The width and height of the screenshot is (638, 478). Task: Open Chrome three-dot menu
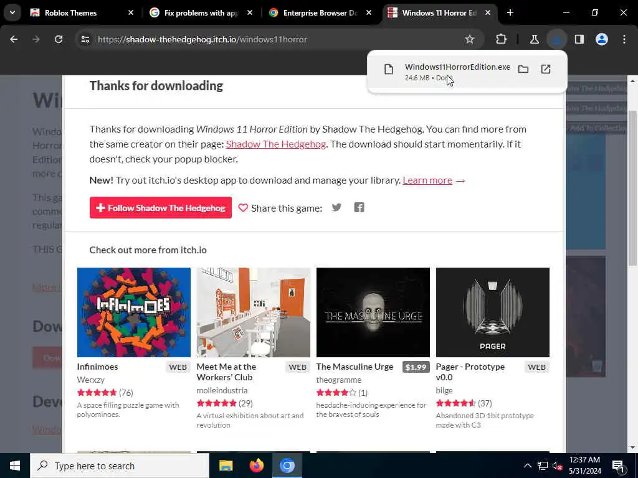[x=624, y=39]
